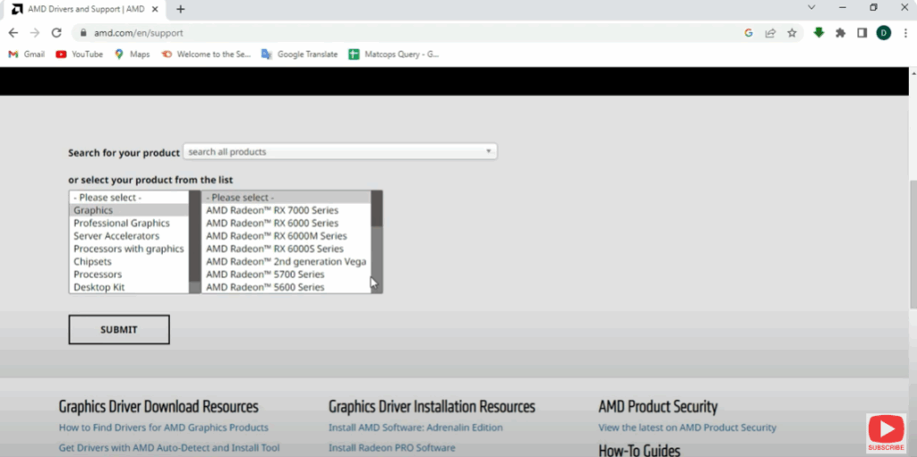Click the category list scrollbar

click(x=194, y=242)
